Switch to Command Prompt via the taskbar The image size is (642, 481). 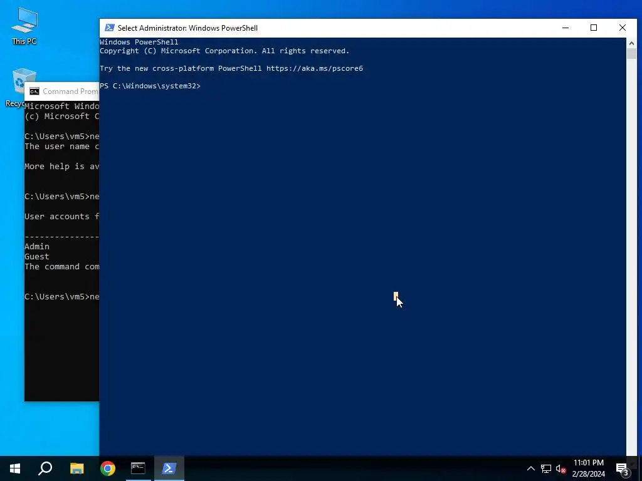138,468
